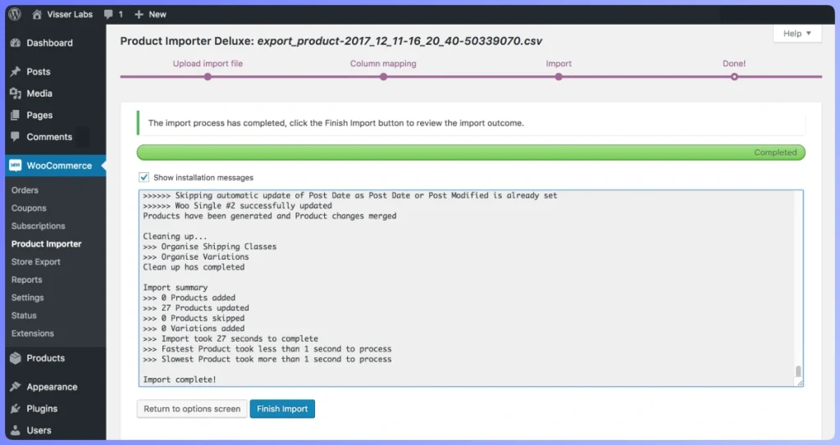Open Status submenu item
This screenshot has width=840, height=445.
coord(24,316)
